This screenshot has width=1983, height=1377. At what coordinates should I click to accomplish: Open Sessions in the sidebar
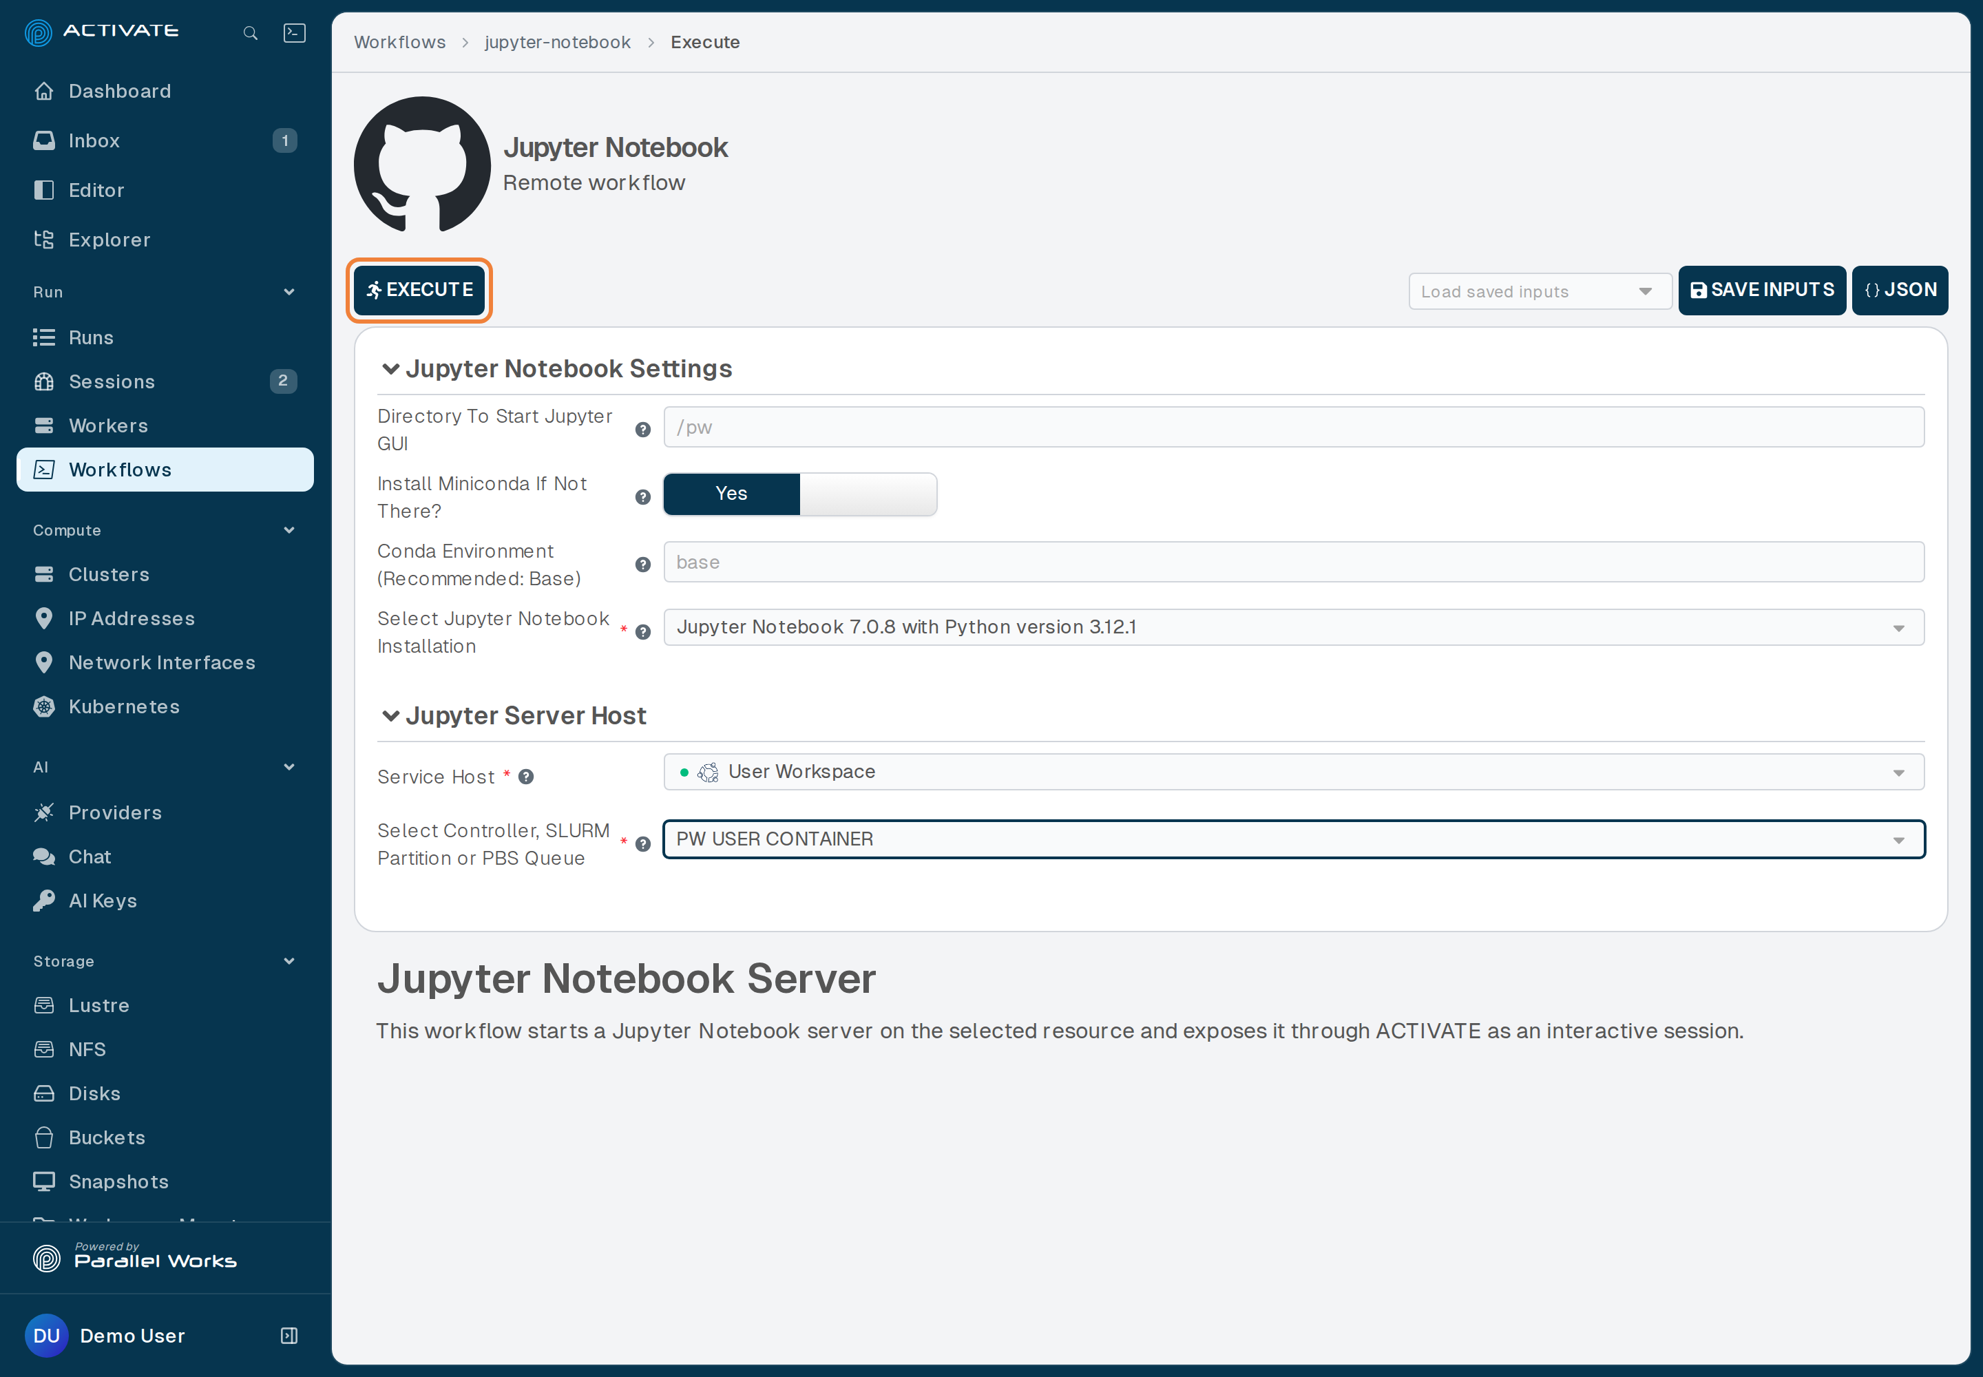[x=165, y=381]
